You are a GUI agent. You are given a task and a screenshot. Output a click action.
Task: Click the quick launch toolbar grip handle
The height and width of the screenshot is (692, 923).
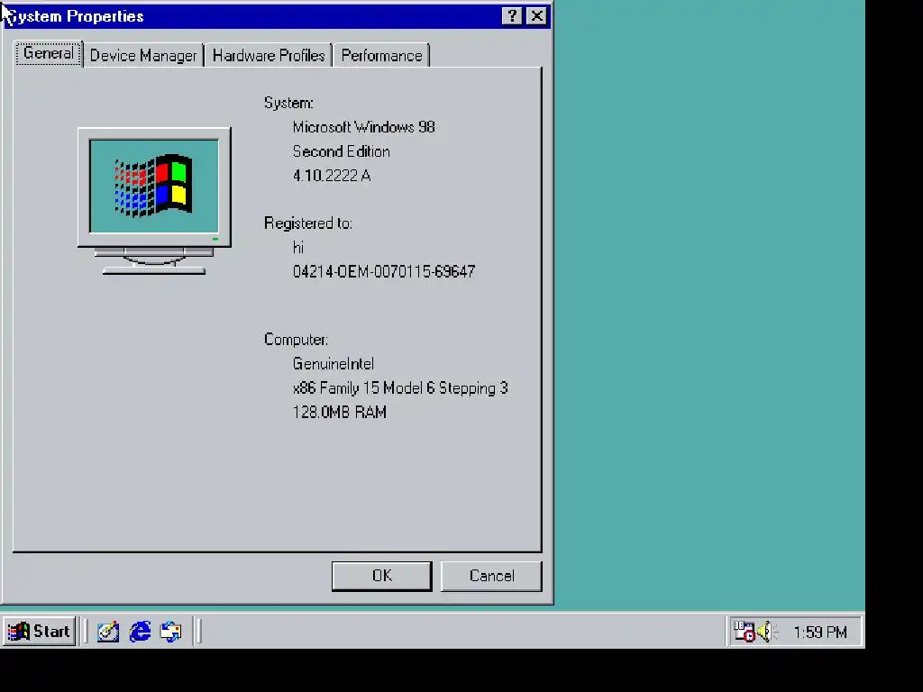pyautogui.click(x=86, y=632)
